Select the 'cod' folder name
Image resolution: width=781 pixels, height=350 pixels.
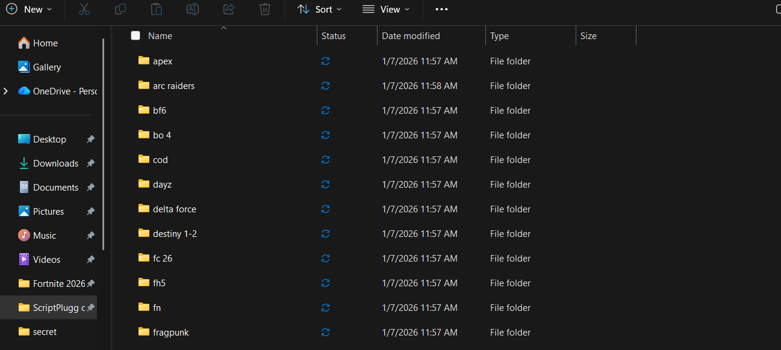point(160,160)
